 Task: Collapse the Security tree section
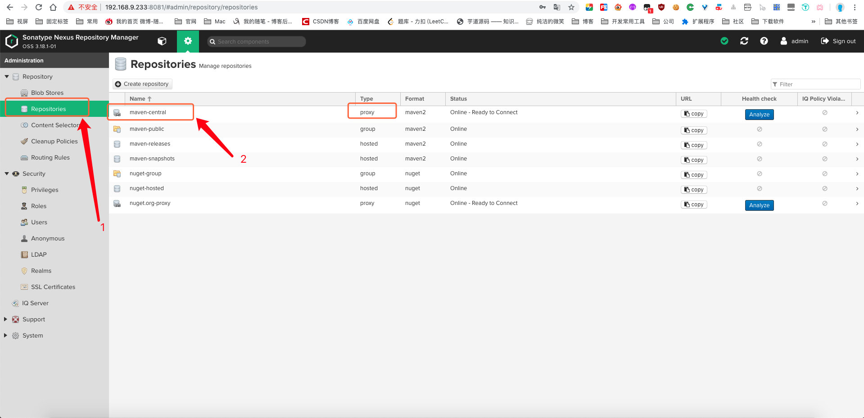pos(7,174)
